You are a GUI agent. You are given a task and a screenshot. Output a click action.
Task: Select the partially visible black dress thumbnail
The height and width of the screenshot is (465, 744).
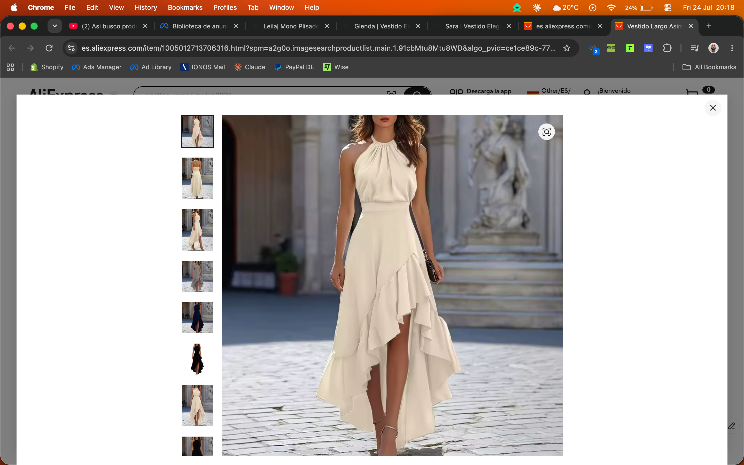pyautogui.click(x=197, y=446)
